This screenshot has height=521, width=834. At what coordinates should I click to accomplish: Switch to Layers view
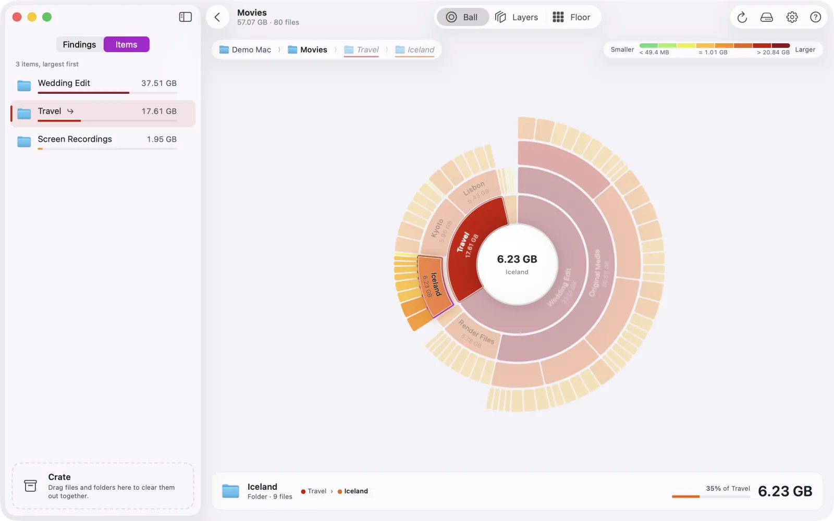pyautogui.click(x=516, y=17)
